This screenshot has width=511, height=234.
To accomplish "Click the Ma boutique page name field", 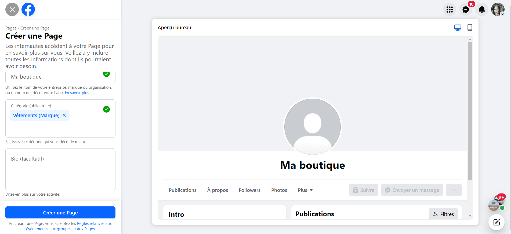I will pyautogui.click(x=54, y=77).
